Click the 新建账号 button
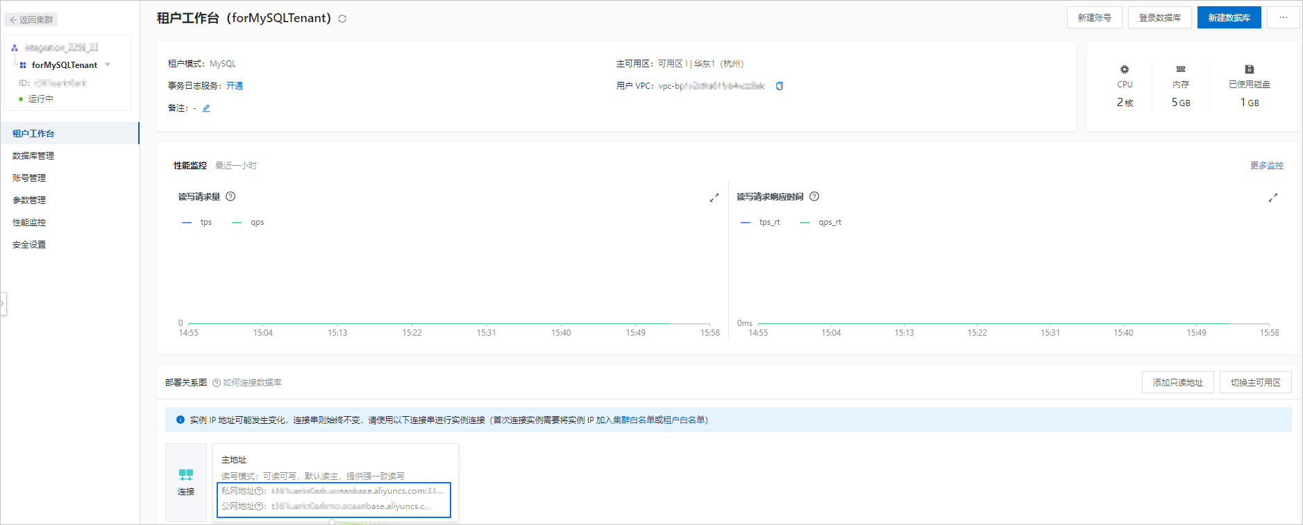The height and width of the screenshot is (525, 1303). (x=1095, y=17)
